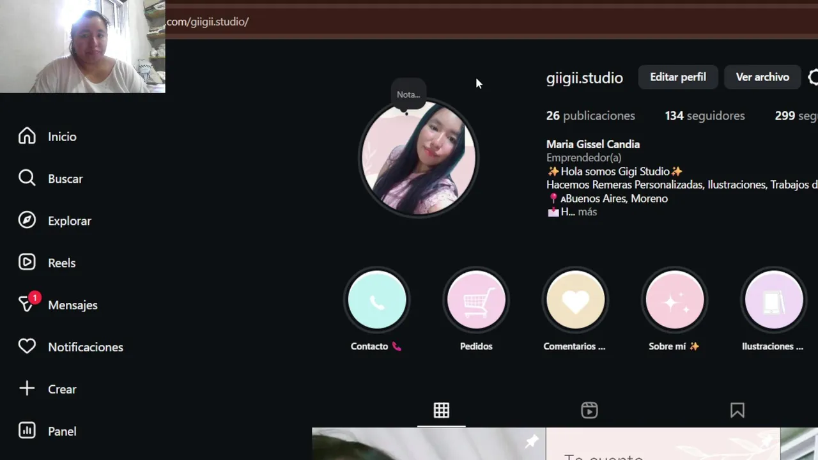Image resolution: width=818 pixels, height=460 pixels.
Task: Click the '26 publicaciones' count
Action: coord(590,116)
